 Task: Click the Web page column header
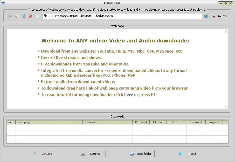(49, 122)
